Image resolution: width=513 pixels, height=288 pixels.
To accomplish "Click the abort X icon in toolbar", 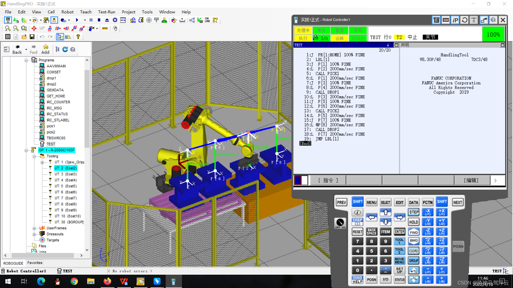I will pos(115,20).
